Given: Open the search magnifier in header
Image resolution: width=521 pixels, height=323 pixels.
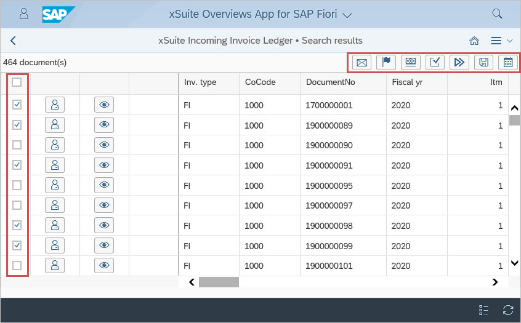Looking at the screenshot, I should tap(497, 14).
